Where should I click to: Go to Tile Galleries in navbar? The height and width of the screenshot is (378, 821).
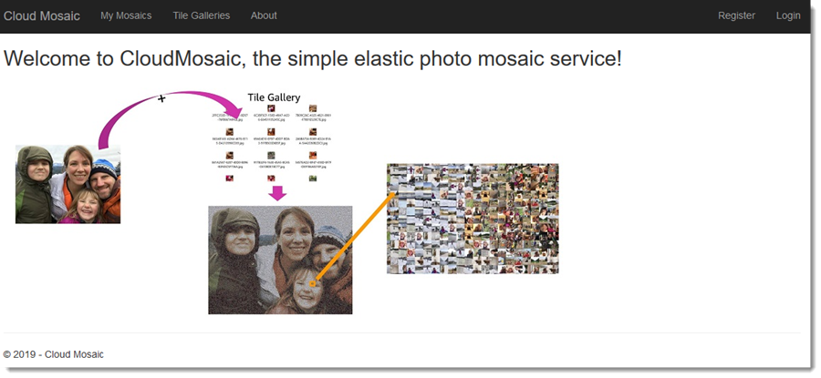click(x=202, y=15)
